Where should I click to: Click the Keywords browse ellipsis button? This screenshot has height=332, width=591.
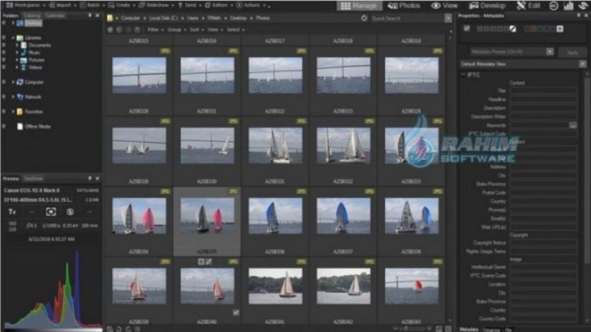pos(573,125)
